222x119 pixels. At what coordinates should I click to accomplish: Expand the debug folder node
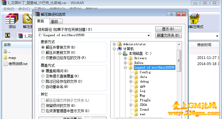[x=131, y=81]
